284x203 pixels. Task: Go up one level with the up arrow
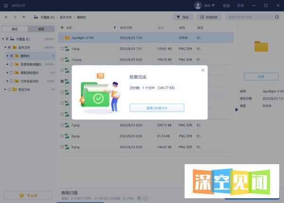click(x=24, y=17)
